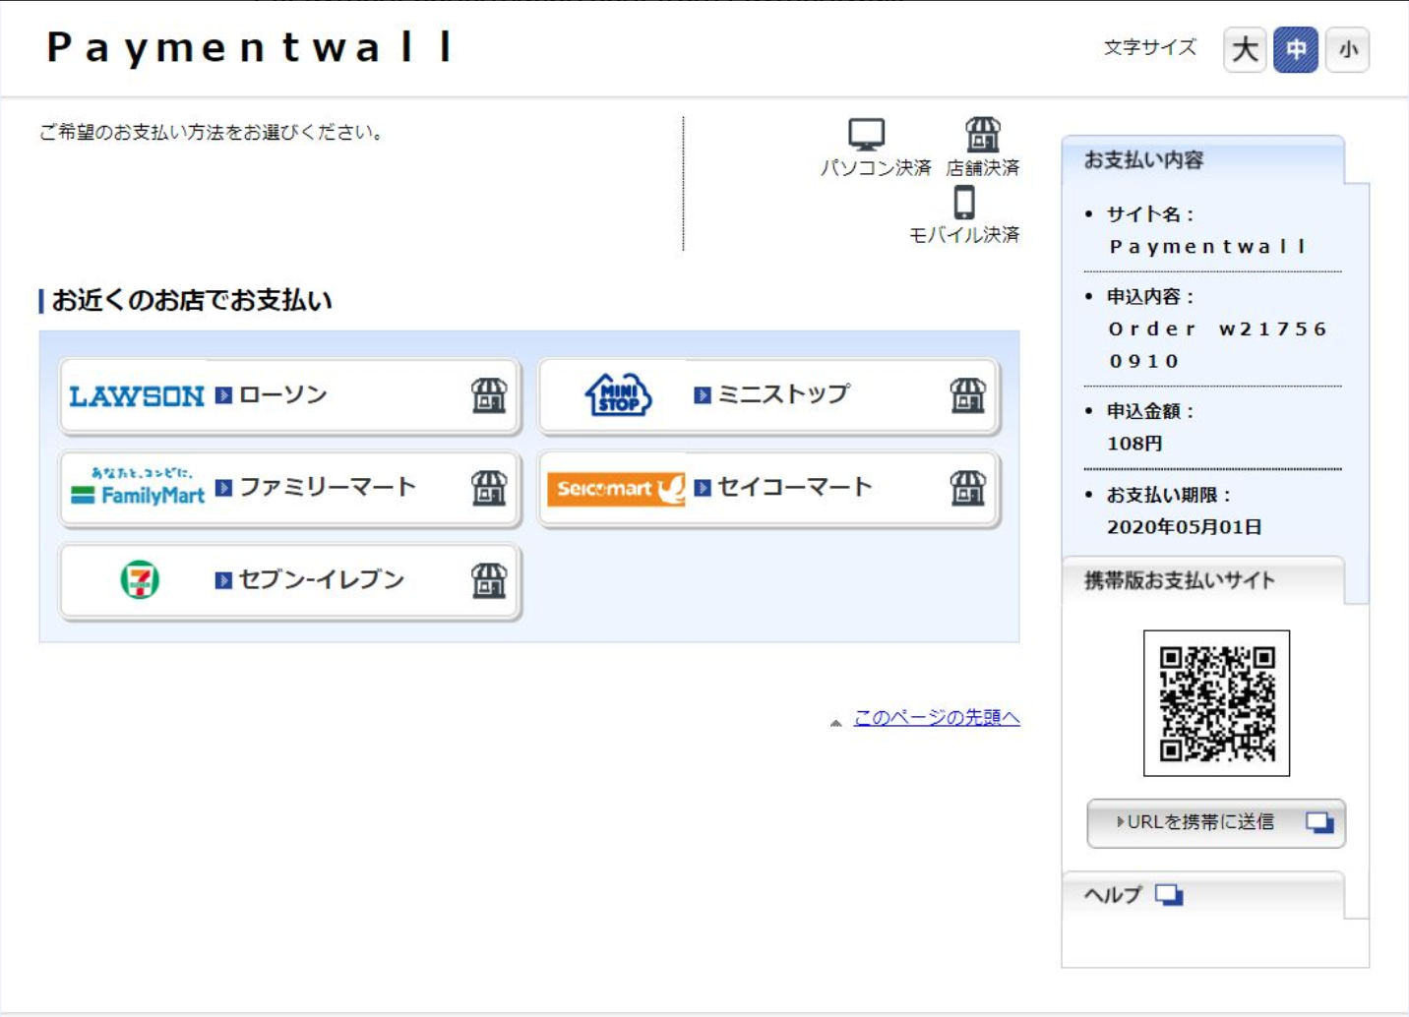Set font size to large (大)
Image resolution: width=1409 pixels, height=1017 pixels.
click(x=1245, y=49)
